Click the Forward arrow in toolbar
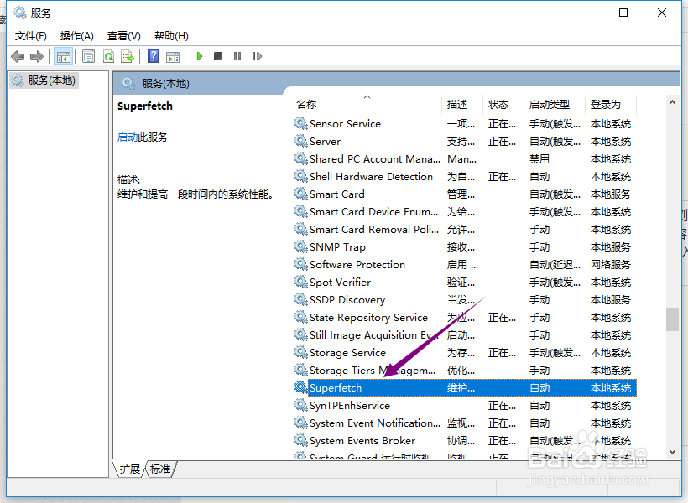Image resolution: width=688 pixels, height=503 pixels. point(37,56)
